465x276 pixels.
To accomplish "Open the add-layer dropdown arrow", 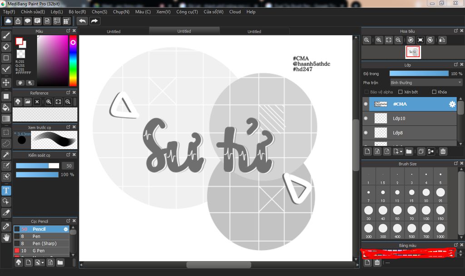I will [401, 151].
